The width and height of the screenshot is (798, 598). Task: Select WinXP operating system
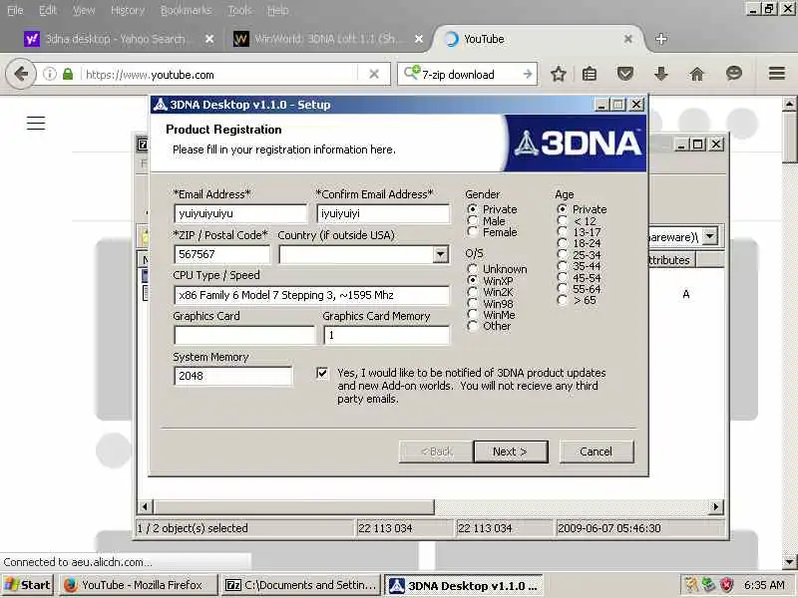473,280
